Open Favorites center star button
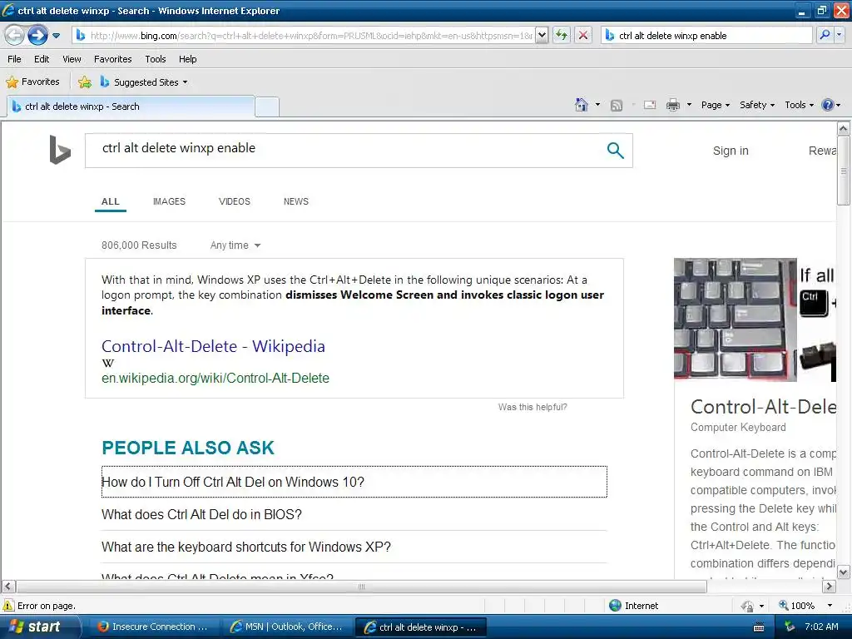The height and width of the screenshot is (639, 852). [32, 82]
